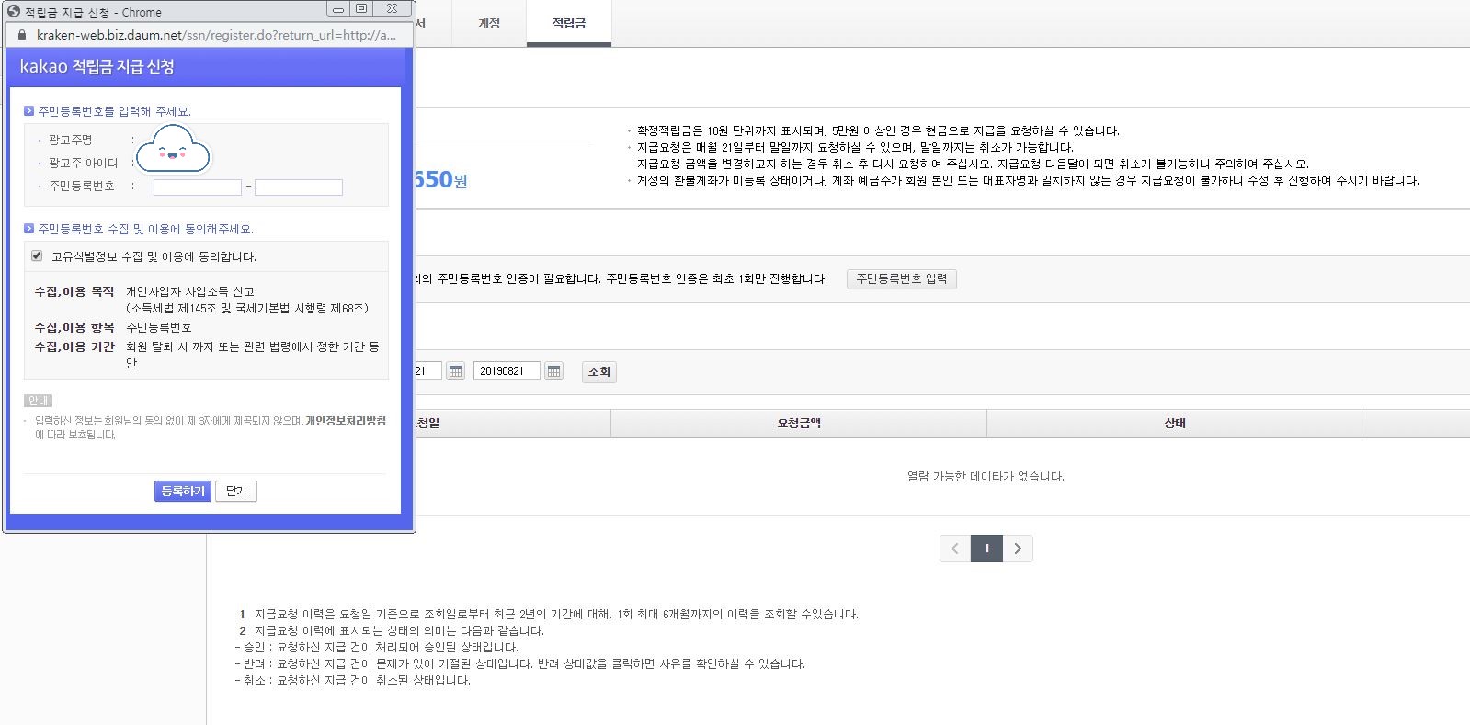The height and width of the screenshot is (725, 1470).
Task: Click the 조회 button
Action: 599,371
